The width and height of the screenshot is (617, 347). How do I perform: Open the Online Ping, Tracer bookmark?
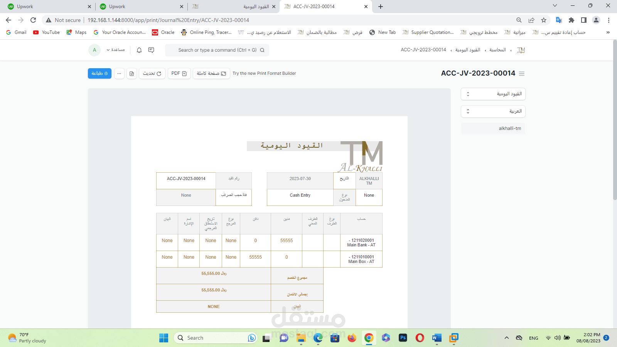pos(206,32)
